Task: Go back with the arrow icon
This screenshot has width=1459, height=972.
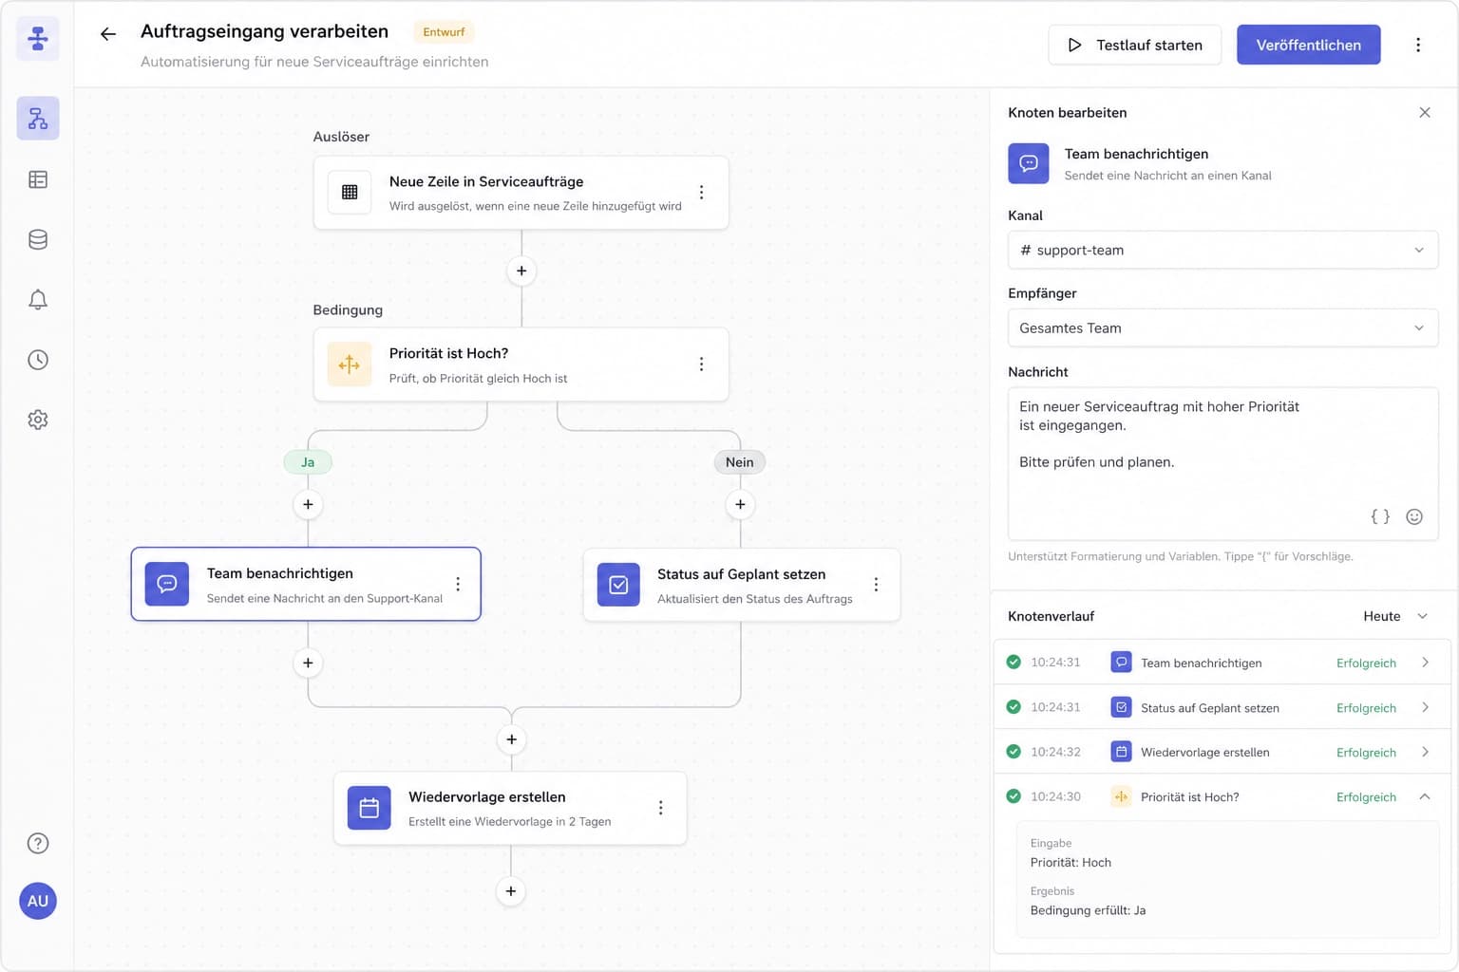Action: (x=108, y=34)
